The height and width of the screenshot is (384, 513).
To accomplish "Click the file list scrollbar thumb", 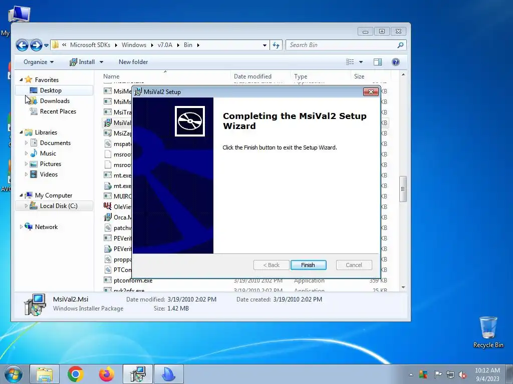I will coord(403,188).
